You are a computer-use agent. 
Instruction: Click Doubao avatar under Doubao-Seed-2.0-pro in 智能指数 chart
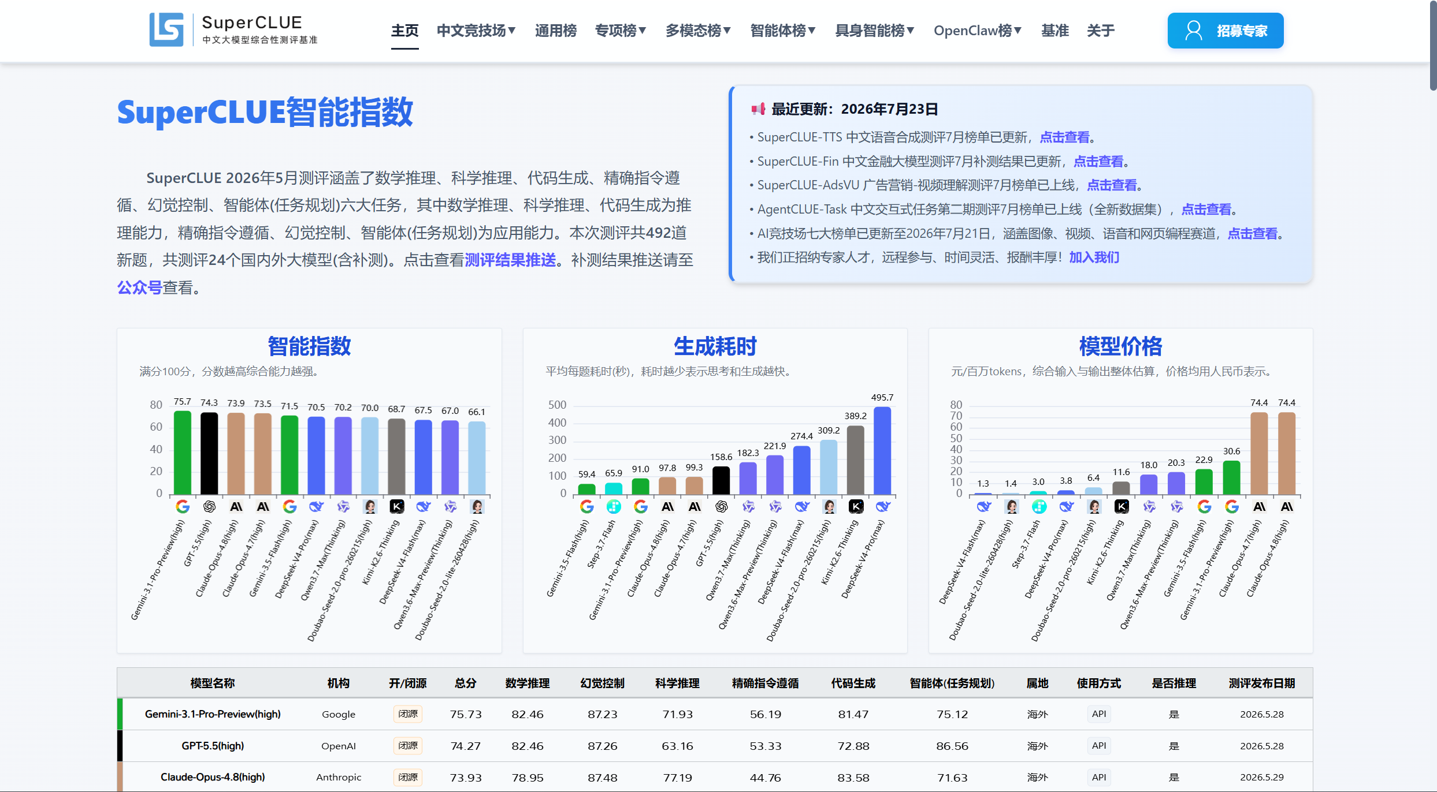coord(370,507)
